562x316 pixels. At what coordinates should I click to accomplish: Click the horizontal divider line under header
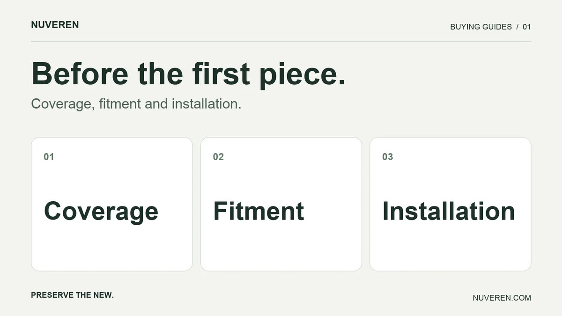[x=281, y=42]
